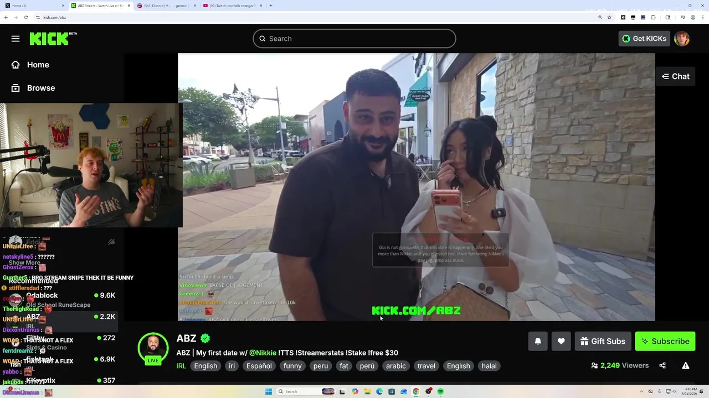Report the stream with the warning icon
This screenshot has width=709, height=398.
pos(686,365)
